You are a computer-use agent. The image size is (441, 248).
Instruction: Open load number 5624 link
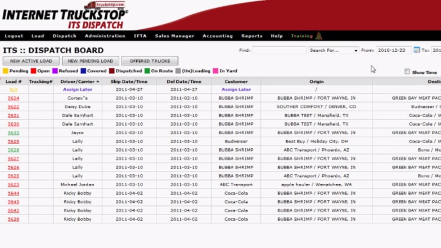(13, 98)
